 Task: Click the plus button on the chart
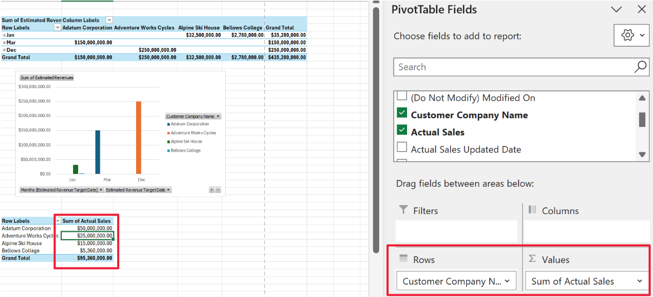(211, 189)
